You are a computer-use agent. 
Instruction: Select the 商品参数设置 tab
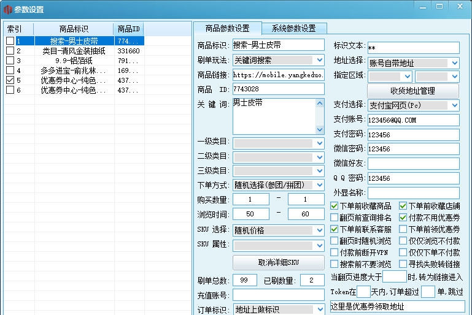point(227,28)
